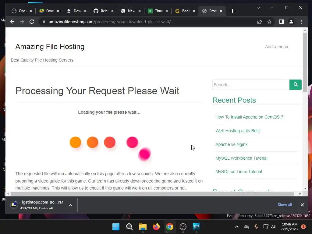This screenshot has width=312, height=234.
Task: Show hidden system tray icons
Action: pos(236,227)
